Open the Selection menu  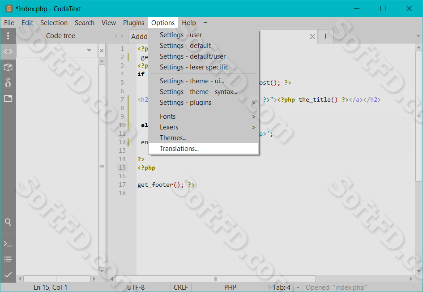coord(54,23)
